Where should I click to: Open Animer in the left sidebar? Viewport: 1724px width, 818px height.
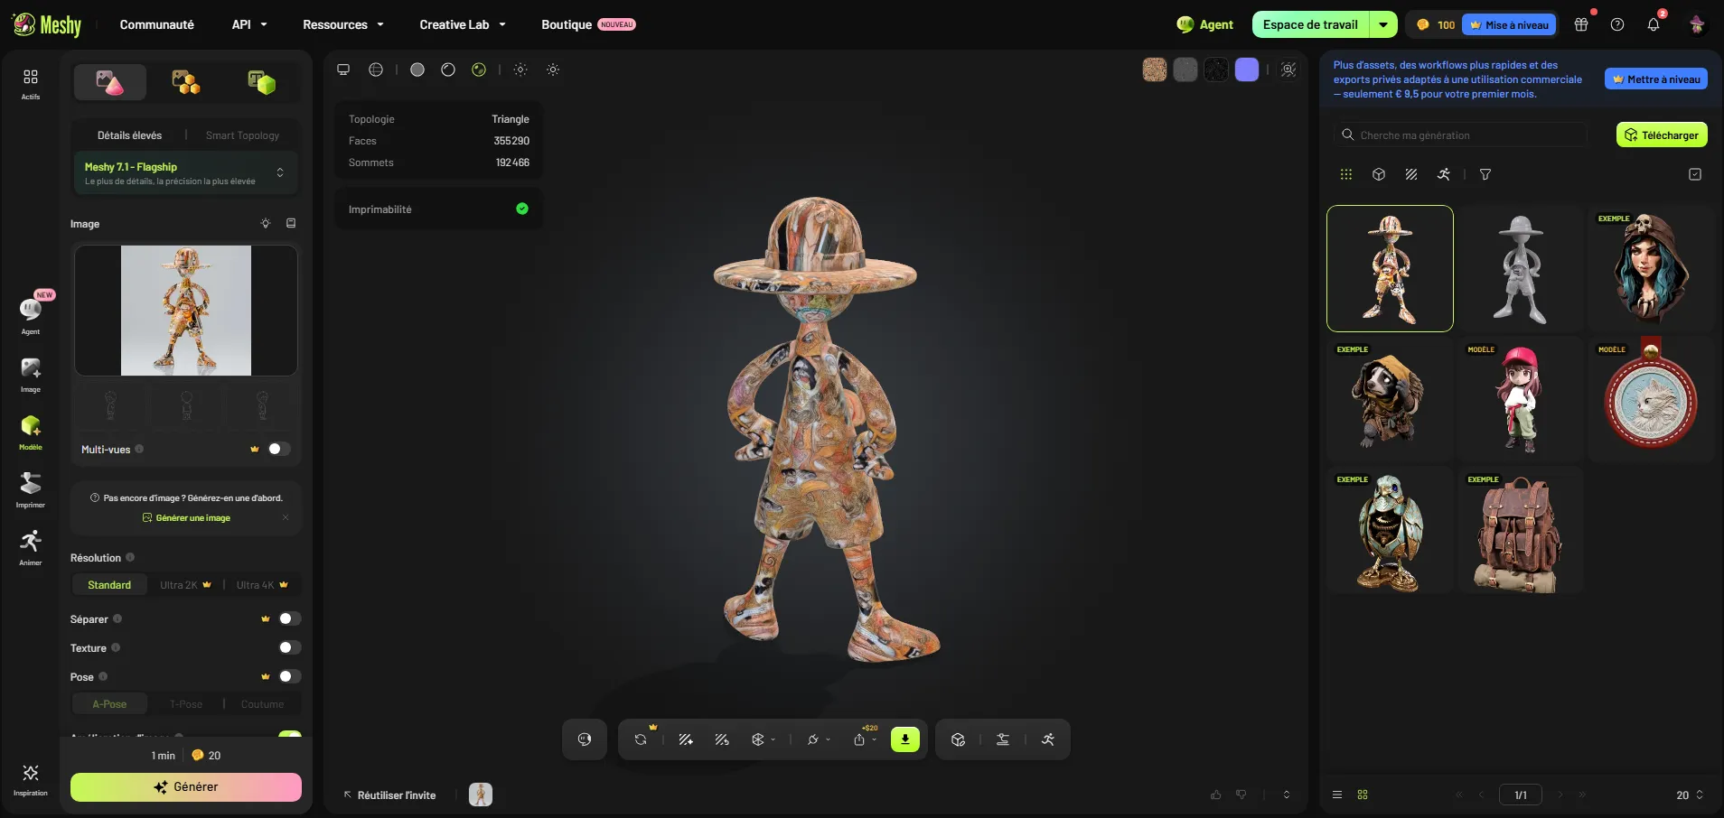tap(31, 547)
